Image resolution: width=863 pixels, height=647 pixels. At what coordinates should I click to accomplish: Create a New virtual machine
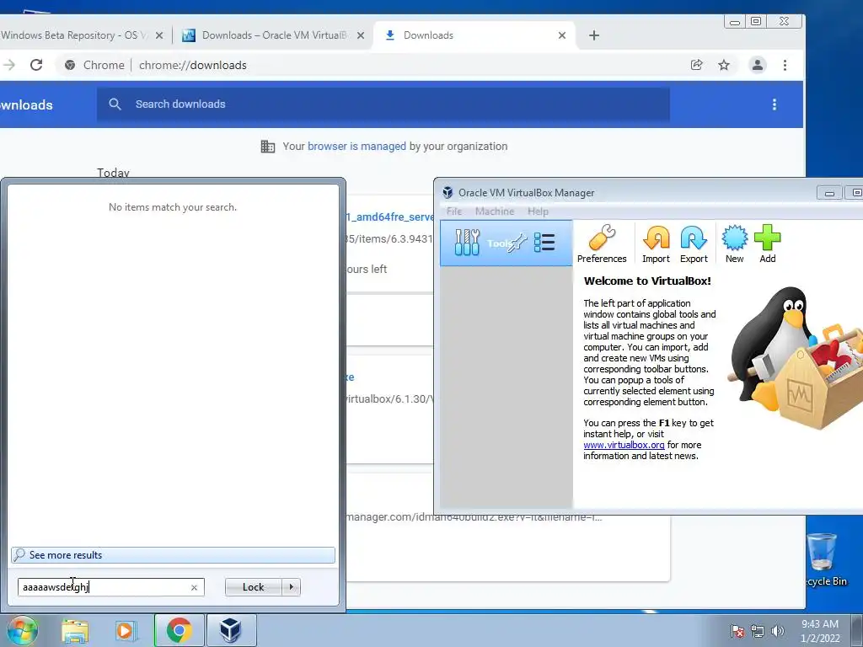point(734,244)
